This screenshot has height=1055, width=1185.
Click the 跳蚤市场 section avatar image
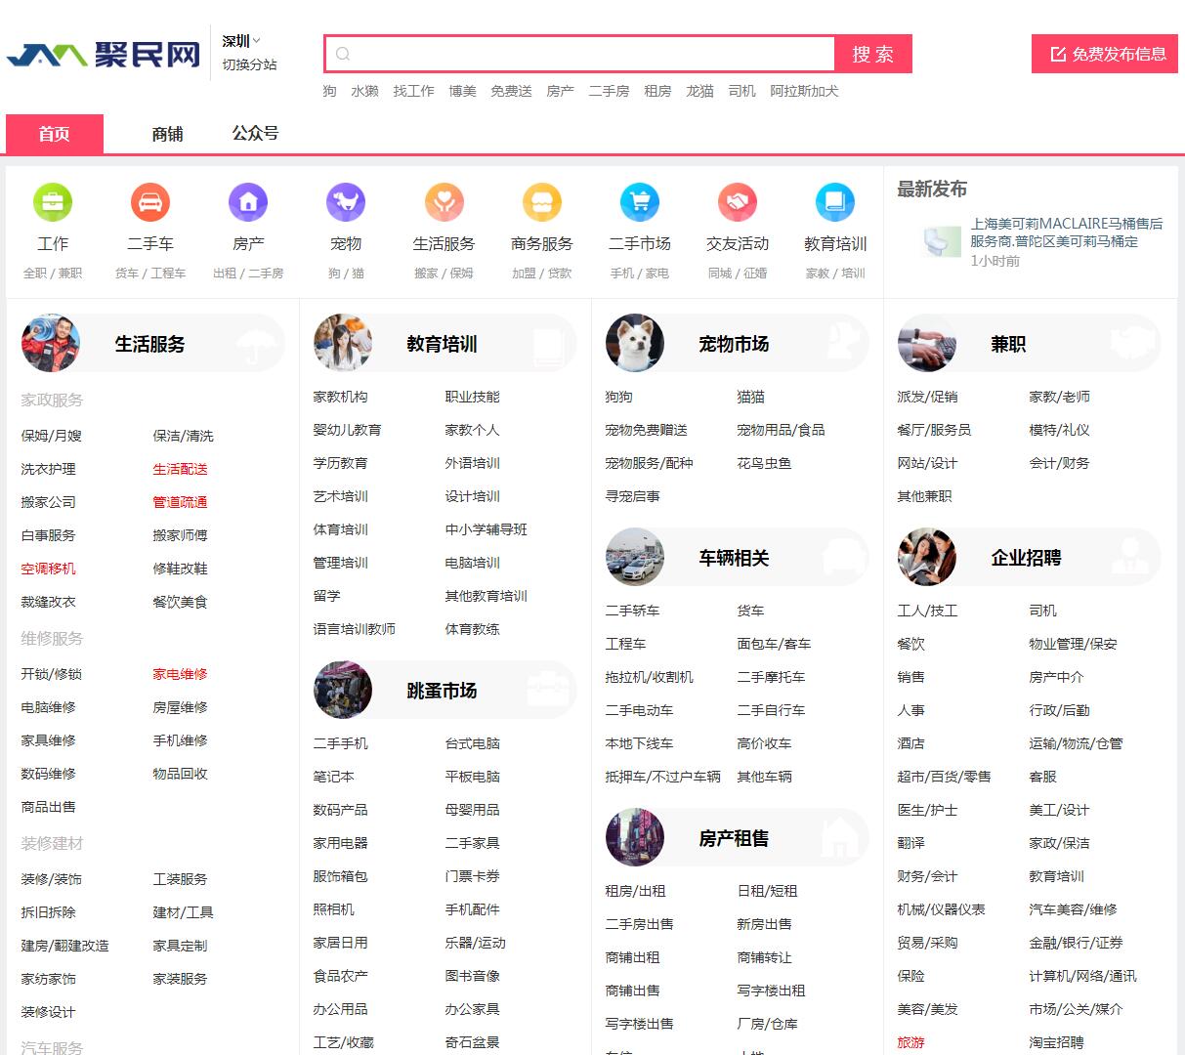click(x=343, y=690)
